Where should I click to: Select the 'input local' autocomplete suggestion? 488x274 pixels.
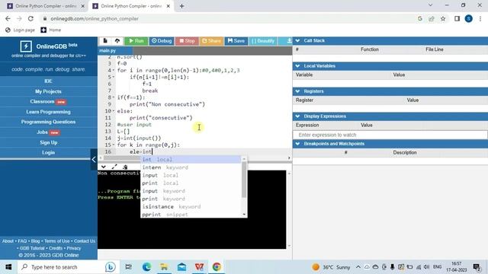coord(191,175)
